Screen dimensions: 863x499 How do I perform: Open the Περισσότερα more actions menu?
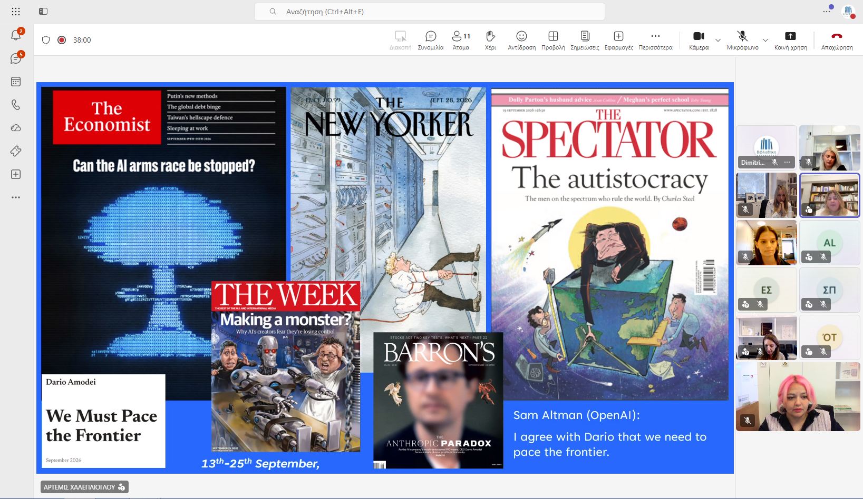(x=655, y=40)
